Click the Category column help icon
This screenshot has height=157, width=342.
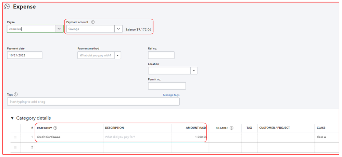point(55,128)
